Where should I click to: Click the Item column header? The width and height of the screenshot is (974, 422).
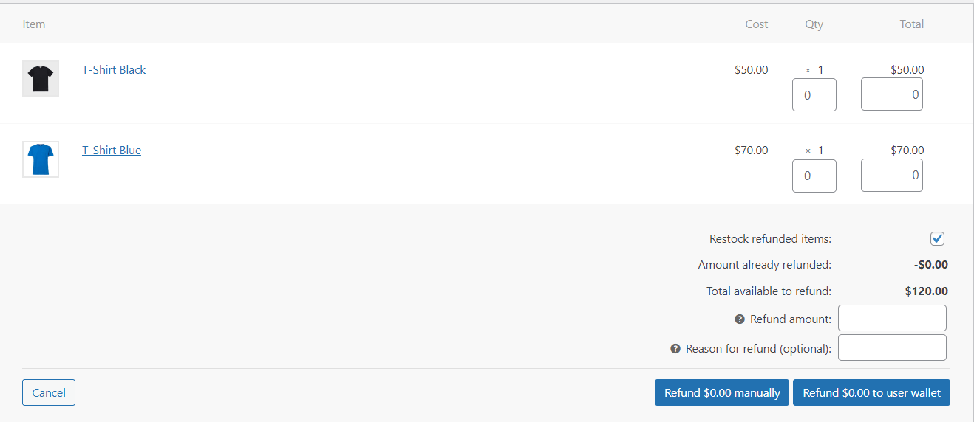pyautogui.click(x=34, y=24)
